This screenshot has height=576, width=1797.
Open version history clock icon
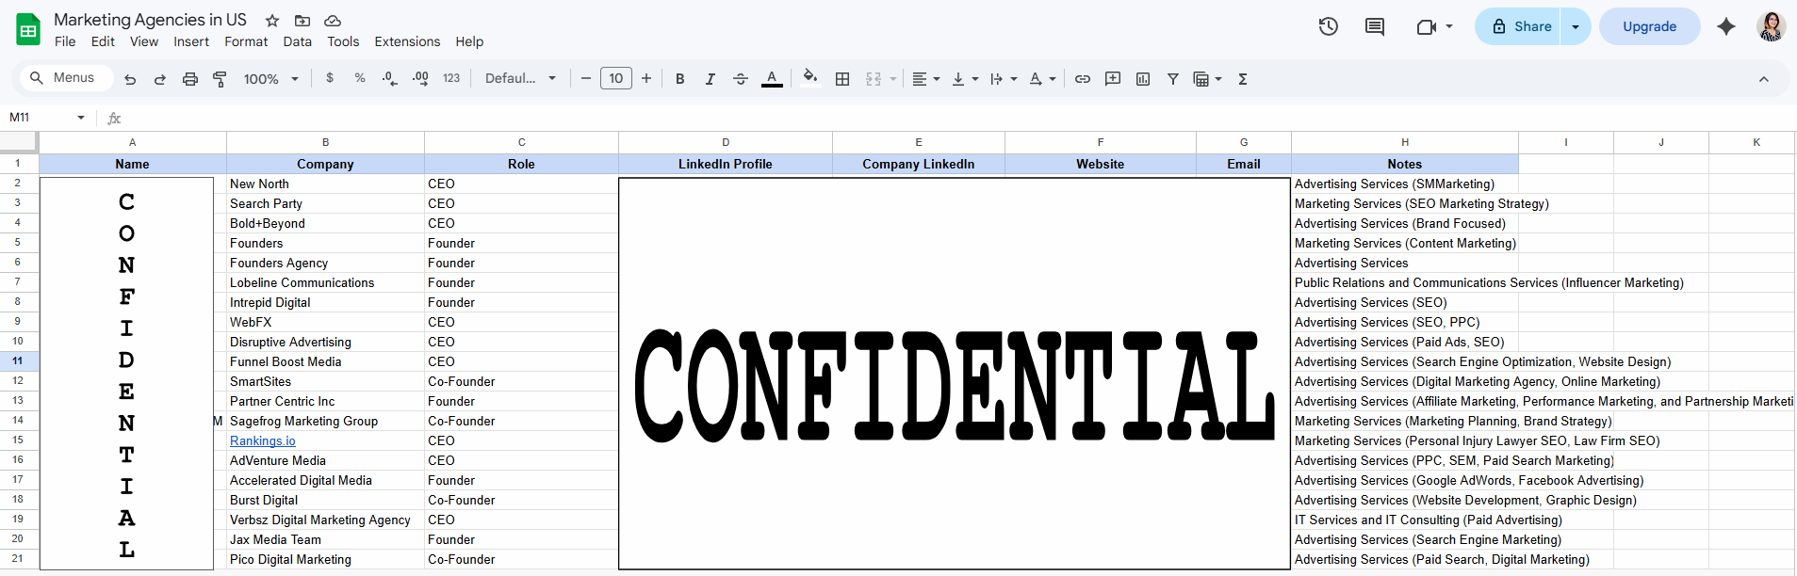point(1329,26)
